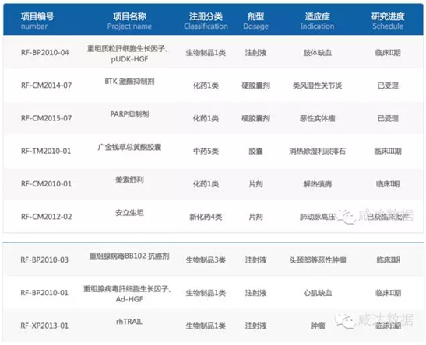Select the rhTRAIL project name
This screenshot has height=345, width=426.
pos(129,322)
